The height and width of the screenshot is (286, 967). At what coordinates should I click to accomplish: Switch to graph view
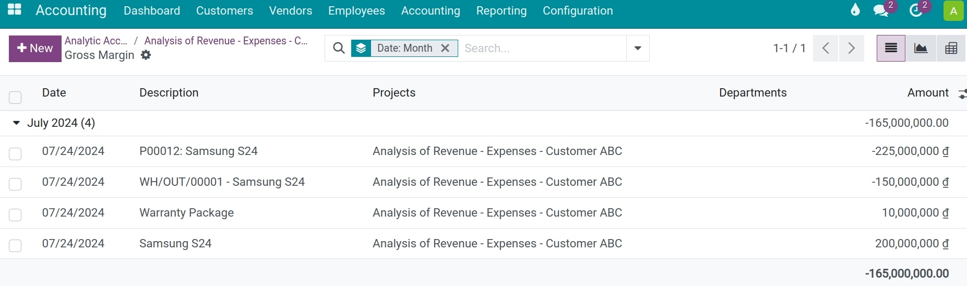(921, 49)
